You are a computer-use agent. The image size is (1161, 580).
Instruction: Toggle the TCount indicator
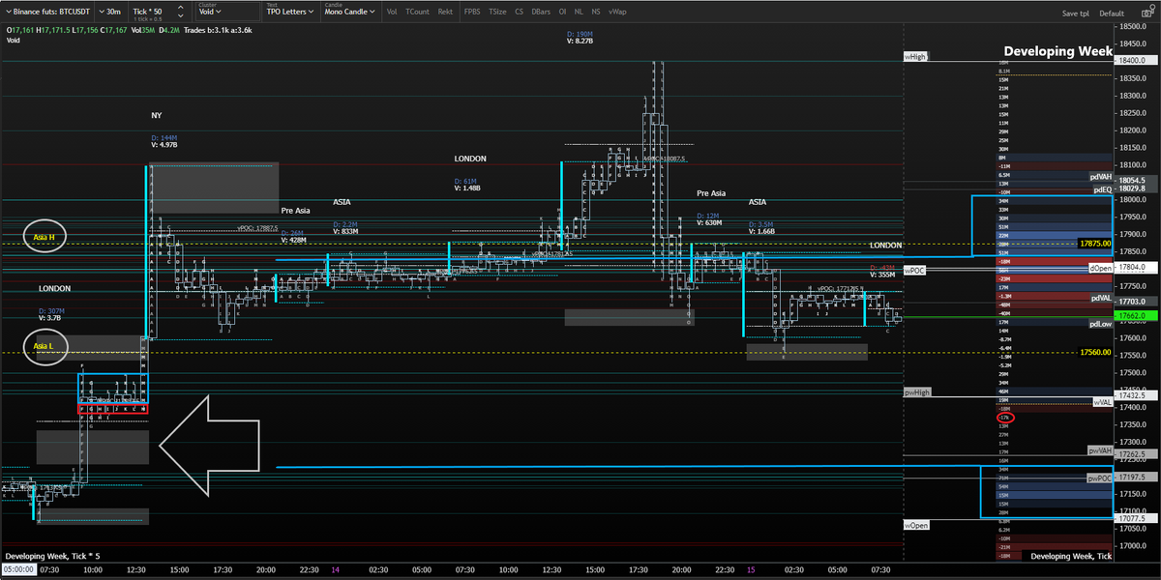[418, 12]
